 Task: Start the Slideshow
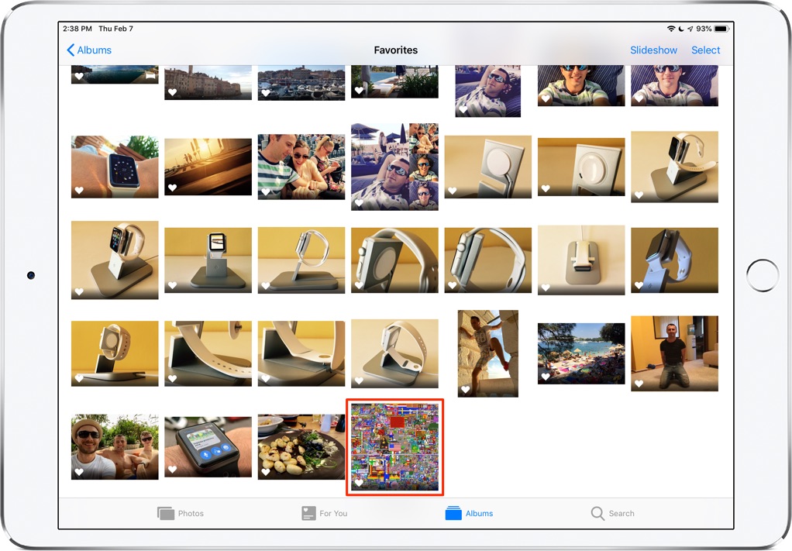tap(653, 50)
